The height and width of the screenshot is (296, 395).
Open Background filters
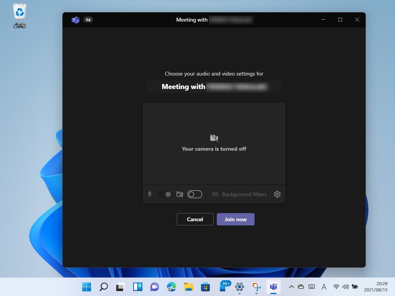pos(245,194)
